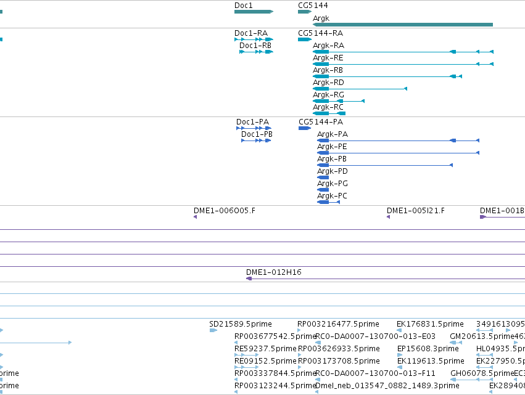
Task: Click the light-blue box glyph under SD21589.5prime
Action: (213, 330)
